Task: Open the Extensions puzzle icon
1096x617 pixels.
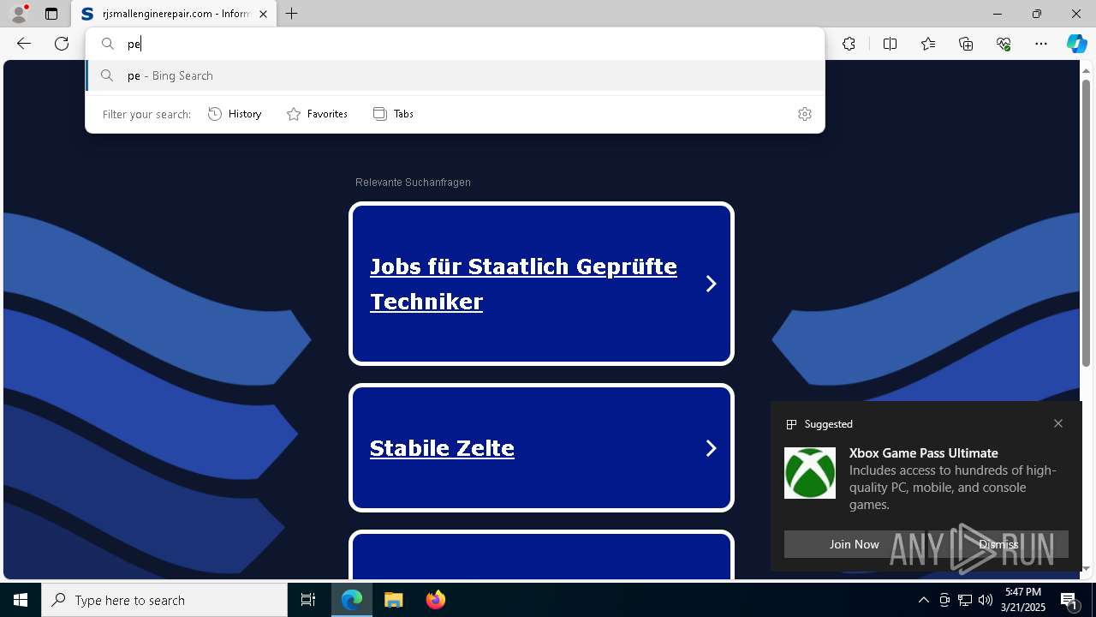Action: tap(849, 44)
